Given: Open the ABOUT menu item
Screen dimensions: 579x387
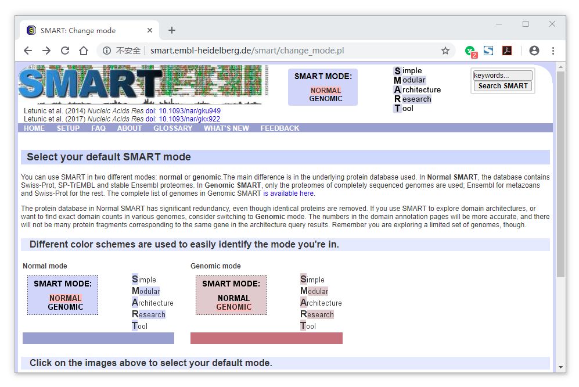Looking at the screenshot, I should (130, 128).
